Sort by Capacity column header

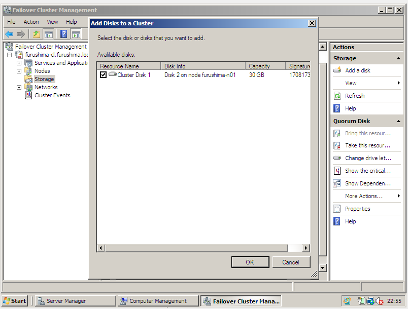(x=265, y=66)
